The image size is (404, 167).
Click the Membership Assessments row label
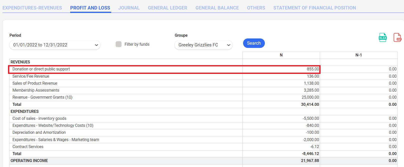36,90
